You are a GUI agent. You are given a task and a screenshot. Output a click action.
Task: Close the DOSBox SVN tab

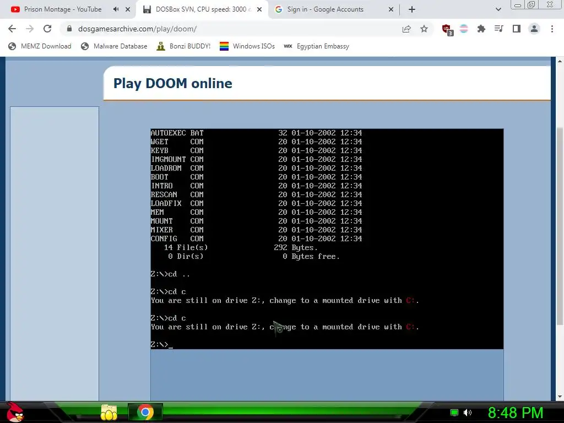point(259,9)
